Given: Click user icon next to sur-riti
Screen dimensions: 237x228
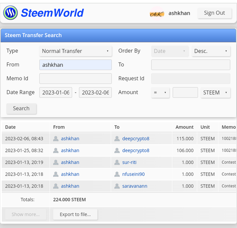Looking at the screenshot, I should pyautogui.click(x=117, y=162).
